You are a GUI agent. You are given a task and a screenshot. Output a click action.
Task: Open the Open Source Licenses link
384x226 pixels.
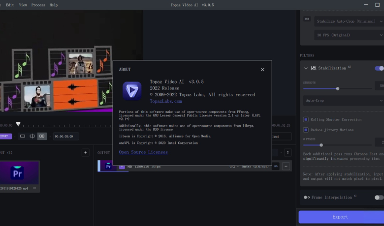(x=143, y=152)
